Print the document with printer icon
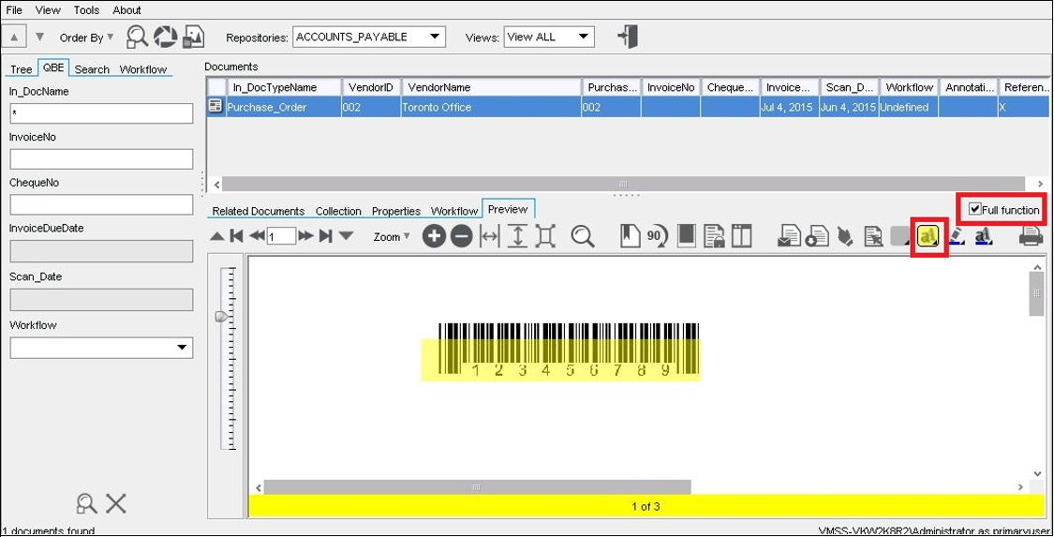The width and height of the screenshot is (1054, 537). point(1031,236)
